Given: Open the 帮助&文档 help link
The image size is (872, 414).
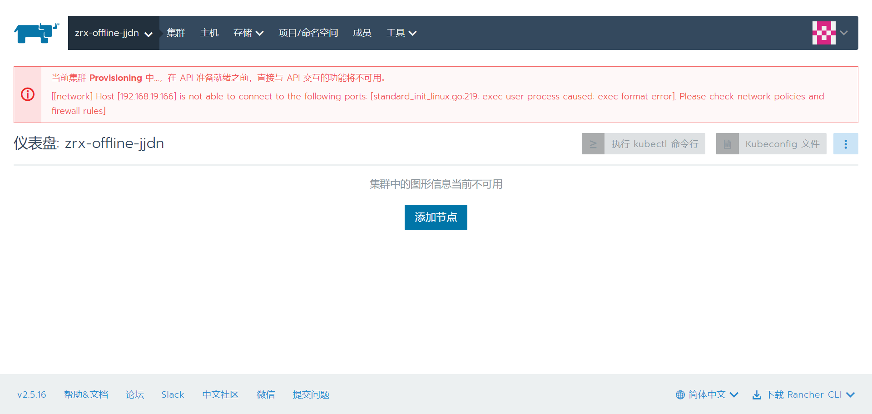Looking at the screenshot, I should 86,395.
